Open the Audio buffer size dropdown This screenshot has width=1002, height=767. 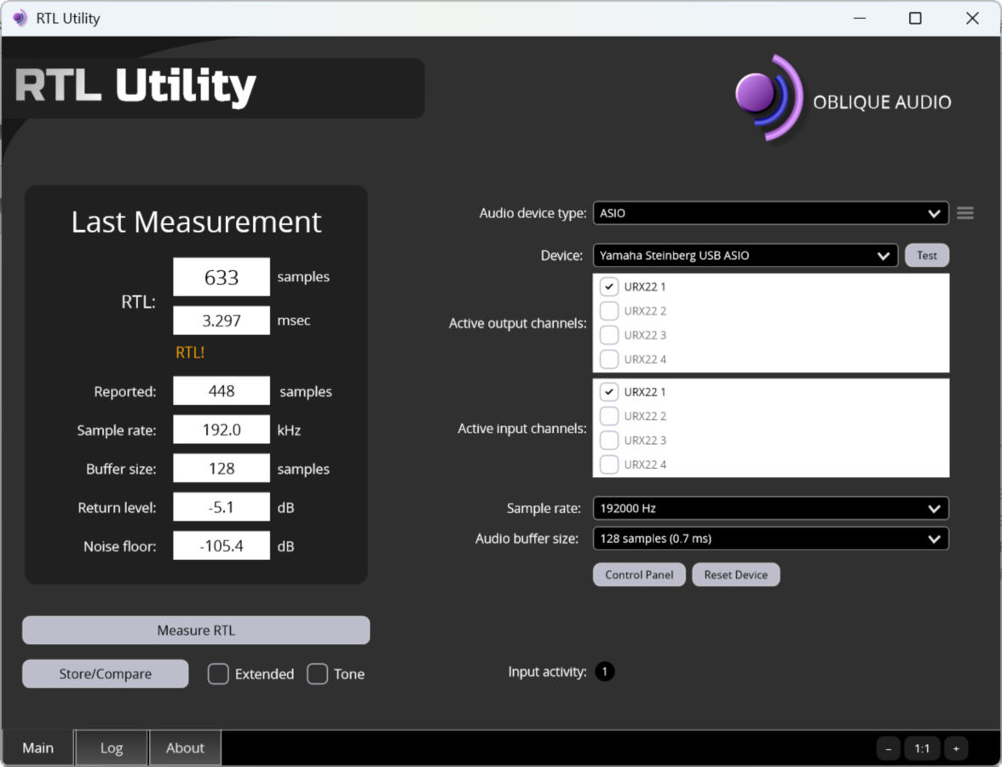pos(771,539)
